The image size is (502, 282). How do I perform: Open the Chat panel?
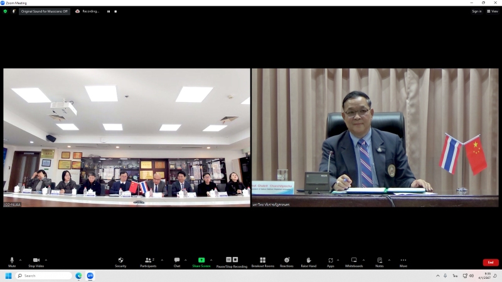pyautogui.click(x=177, y=261)
